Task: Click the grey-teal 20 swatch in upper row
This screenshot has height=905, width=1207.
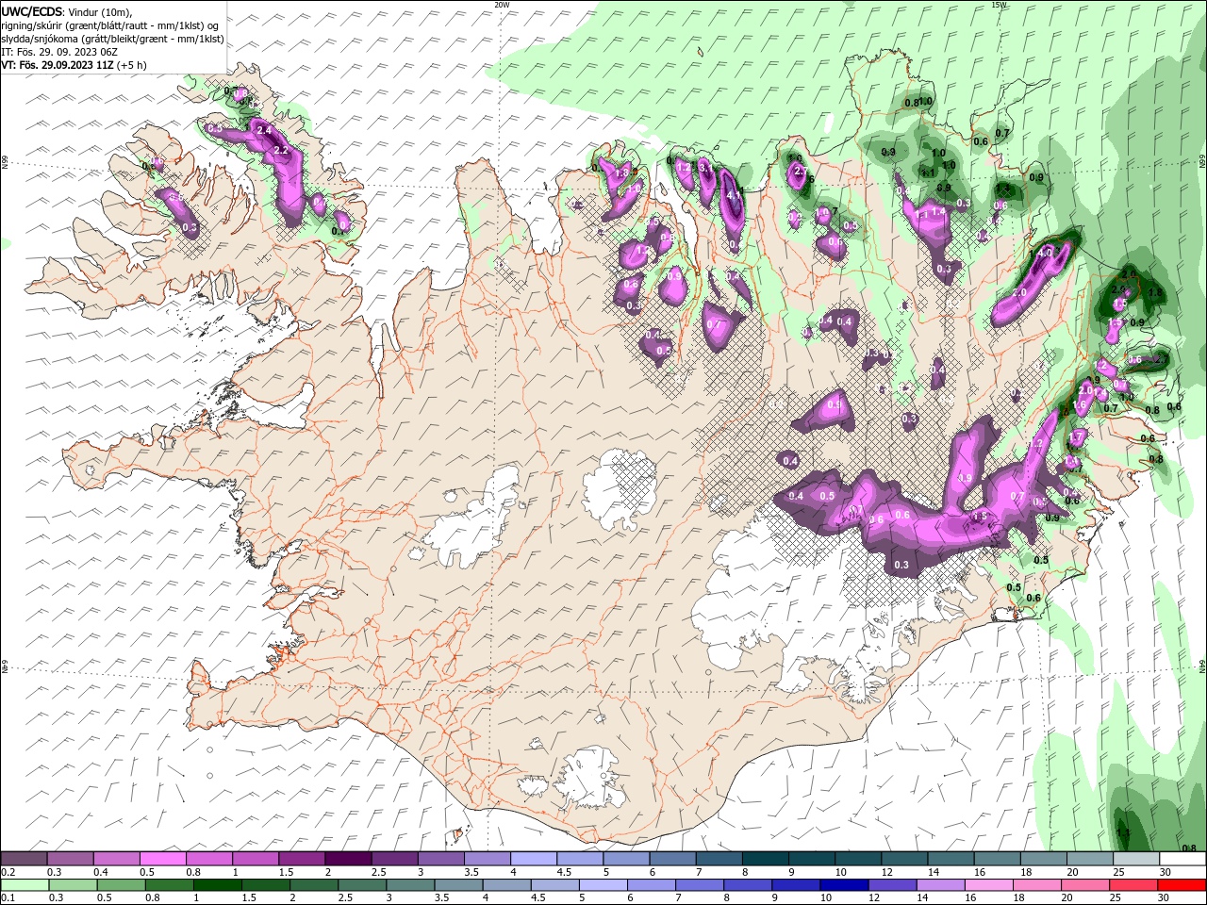Action: point(1090,858)
